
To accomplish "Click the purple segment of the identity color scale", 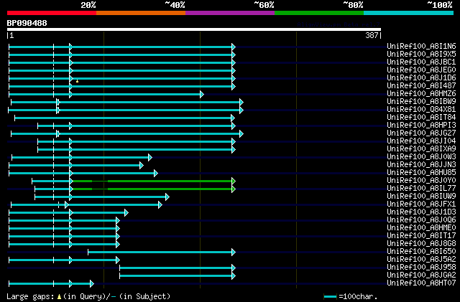I will click(230, 13).
